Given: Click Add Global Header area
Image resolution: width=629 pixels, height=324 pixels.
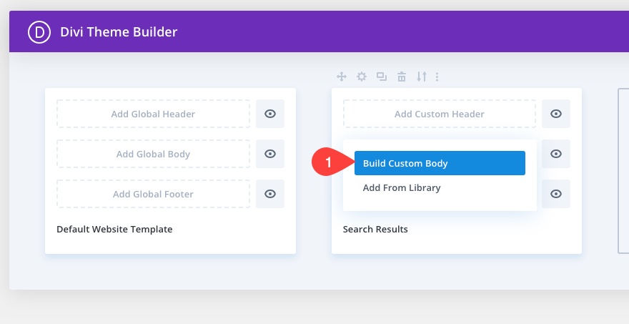Looking at the screenshot, I should [153, 114].
